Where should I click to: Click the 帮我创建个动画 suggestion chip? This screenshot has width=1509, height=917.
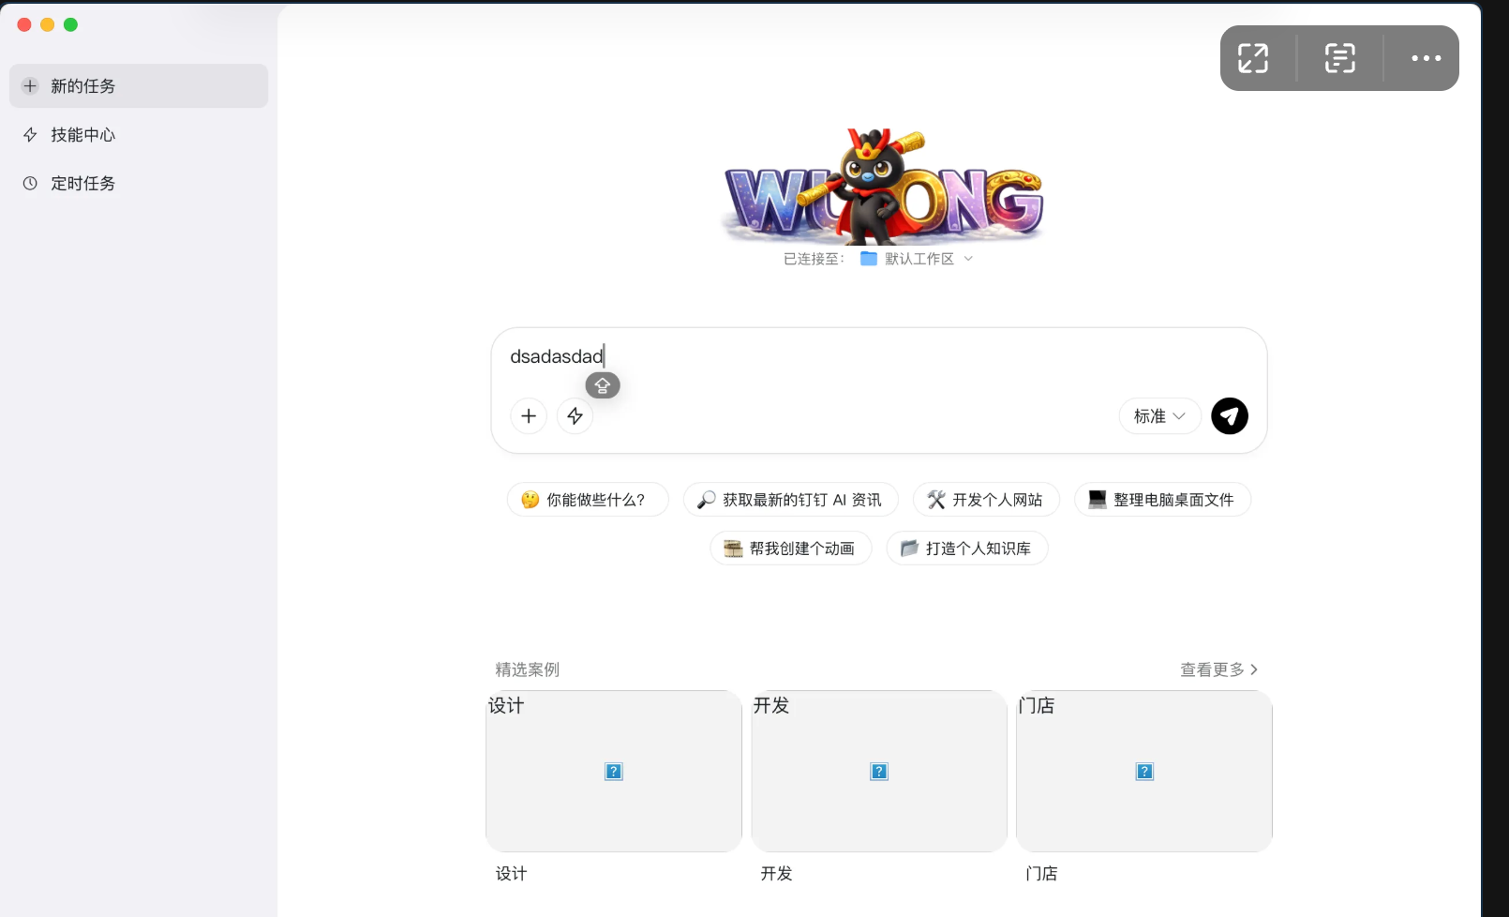point(791,549)
